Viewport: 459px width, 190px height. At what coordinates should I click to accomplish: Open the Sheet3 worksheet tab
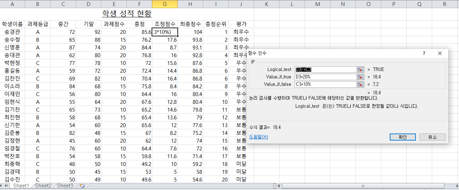point(65,186)
